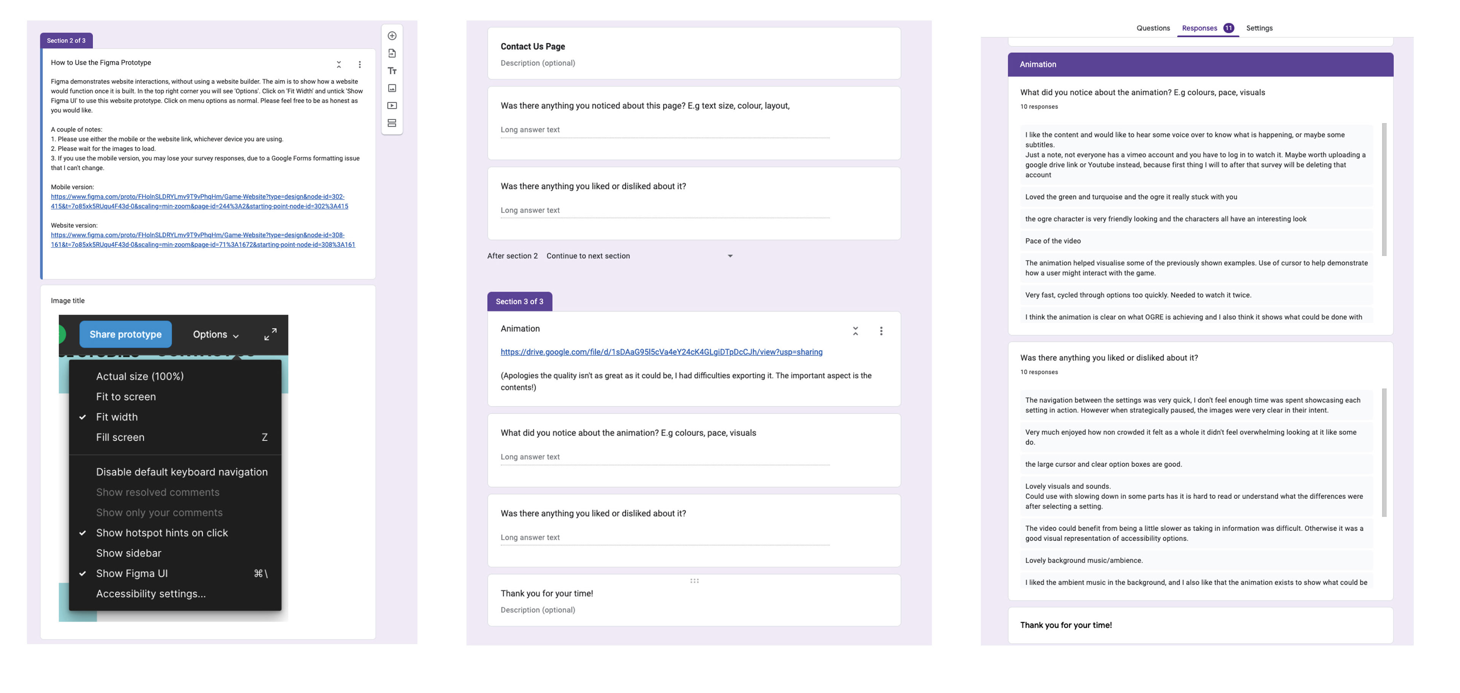Viewport: 1460px width, 693px height.
Task: Click the drag handle dots above Thank you card
Action: pos(694,581)
